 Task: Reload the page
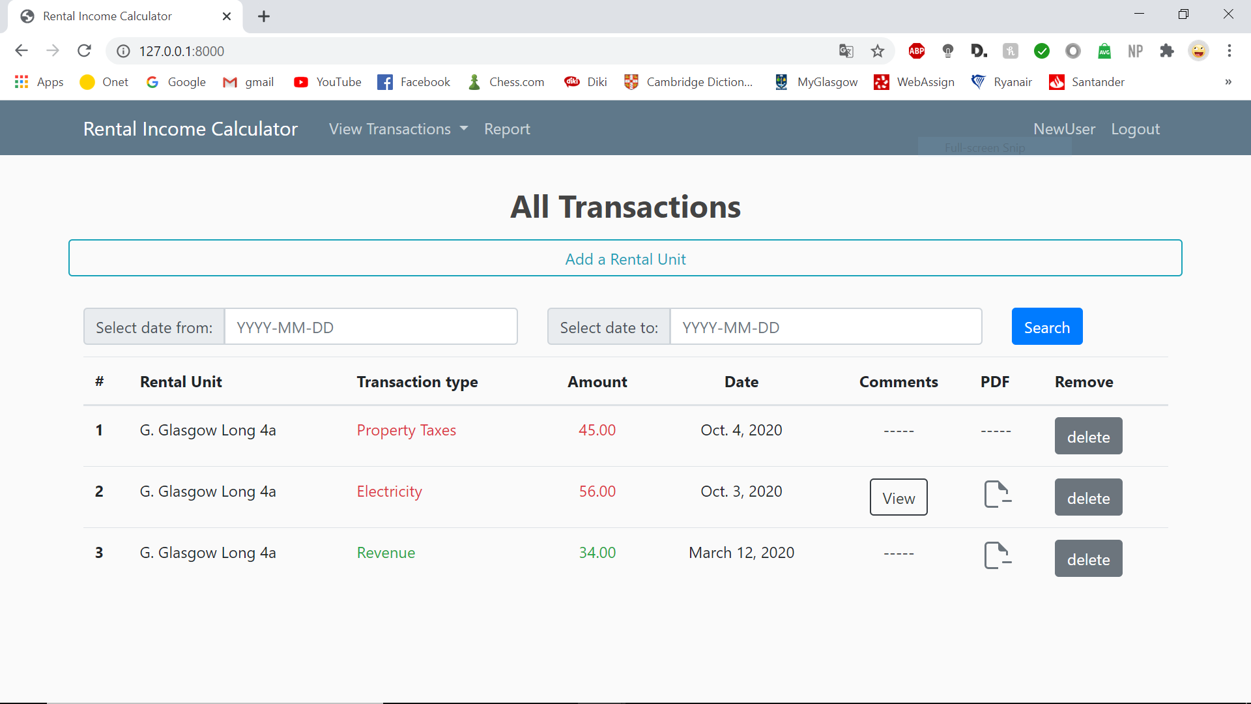[x=84, y=51]
